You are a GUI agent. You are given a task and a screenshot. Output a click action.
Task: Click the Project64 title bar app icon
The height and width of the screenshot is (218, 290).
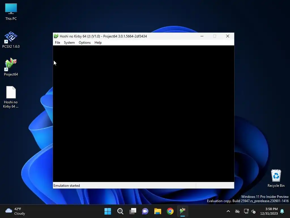(56, 36)
